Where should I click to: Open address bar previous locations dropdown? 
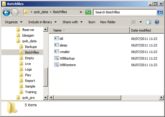click(x=81, y=12)
